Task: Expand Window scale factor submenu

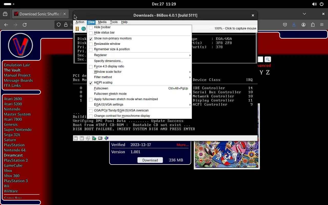Action: click(139, 72)
